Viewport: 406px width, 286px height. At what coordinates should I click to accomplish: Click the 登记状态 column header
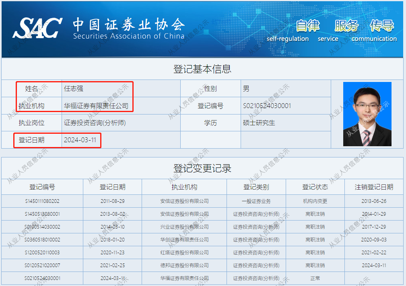(x=315, y=187)
